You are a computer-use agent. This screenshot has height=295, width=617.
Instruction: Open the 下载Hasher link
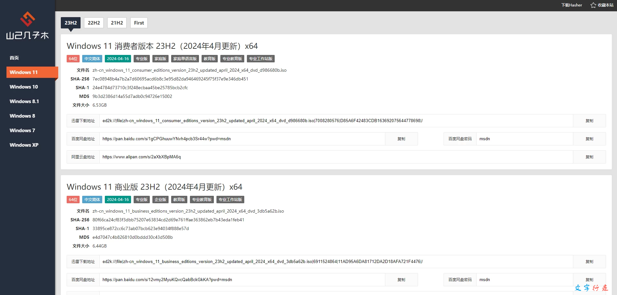(572, 5)
